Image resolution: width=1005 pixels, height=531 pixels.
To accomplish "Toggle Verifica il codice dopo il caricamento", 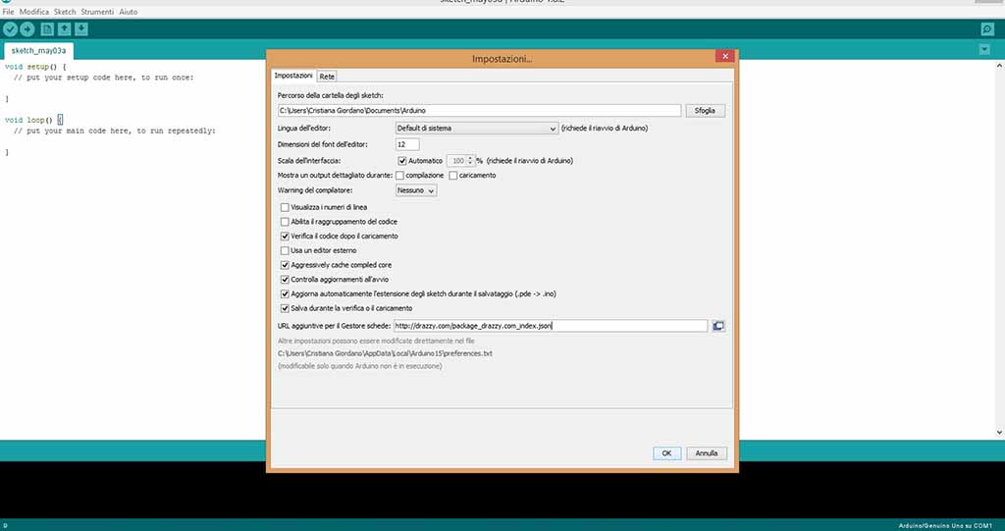I will coord(285,236).
